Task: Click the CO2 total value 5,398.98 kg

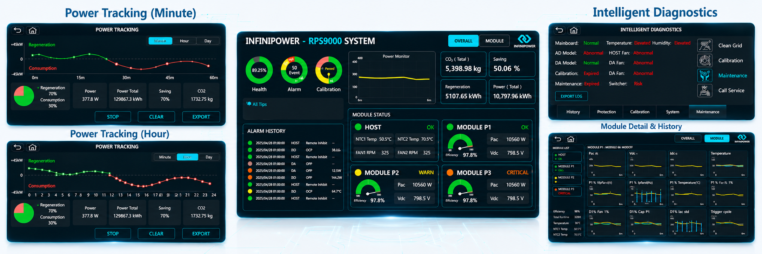Action: (x=463, y=69)
